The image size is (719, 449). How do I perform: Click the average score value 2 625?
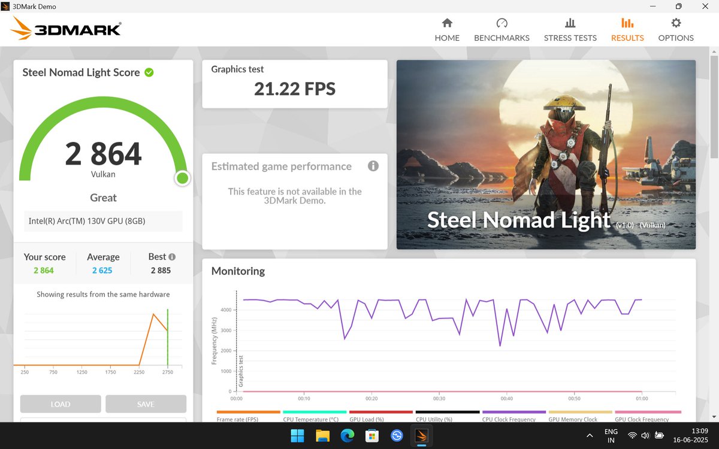pos(102,271)
